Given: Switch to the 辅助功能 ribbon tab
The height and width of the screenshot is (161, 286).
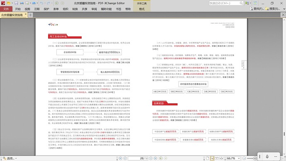Looking at the screenshot, I should (x=107, y=9).
